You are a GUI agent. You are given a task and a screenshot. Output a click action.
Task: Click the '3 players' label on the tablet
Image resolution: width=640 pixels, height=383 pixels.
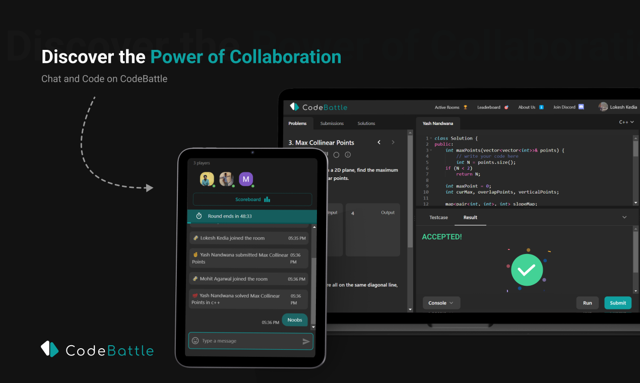click(202, 163)
